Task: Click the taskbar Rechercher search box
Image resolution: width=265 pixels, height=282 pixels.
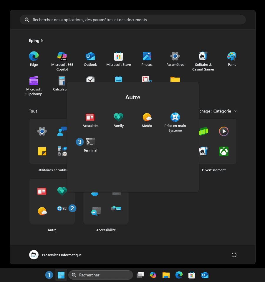Action: 101,275
